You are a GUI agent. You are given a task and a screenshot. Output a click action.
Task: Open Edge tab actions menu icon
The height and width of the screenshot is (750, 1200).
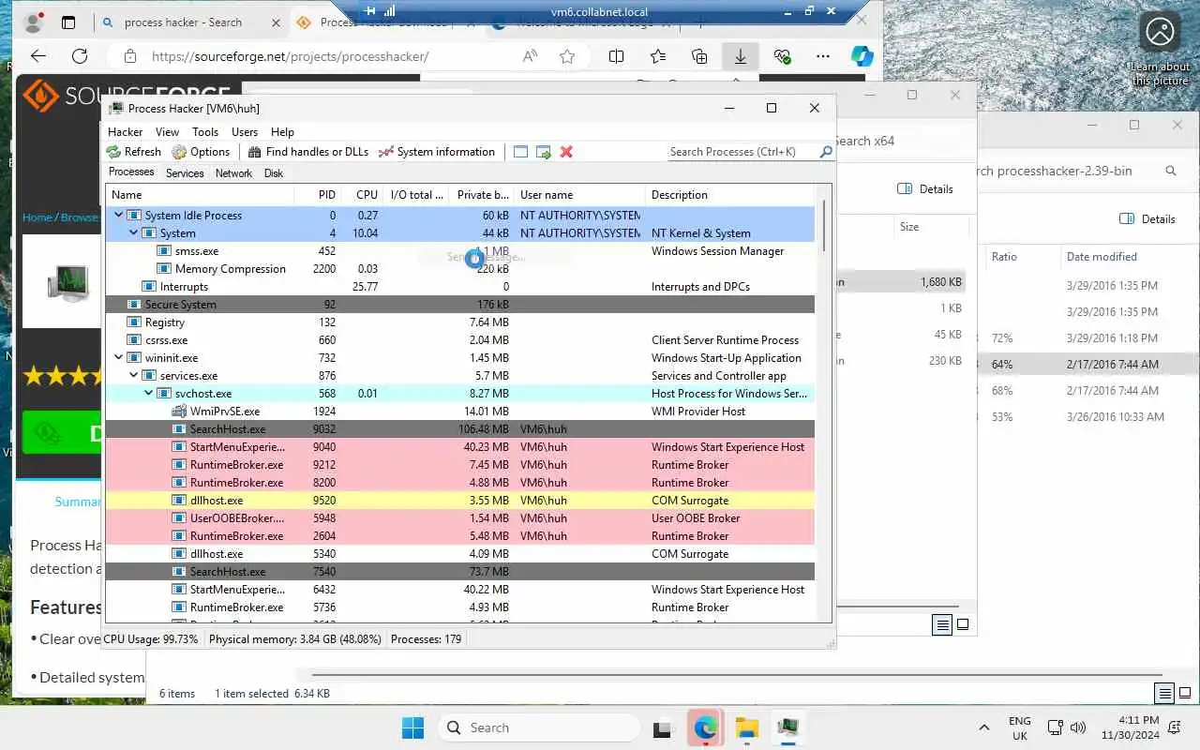point(68,22)
